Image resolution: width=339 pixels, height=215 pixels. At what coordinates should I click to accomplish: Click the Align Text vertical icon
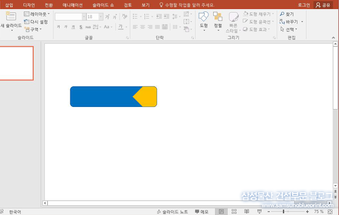point(186,21)
